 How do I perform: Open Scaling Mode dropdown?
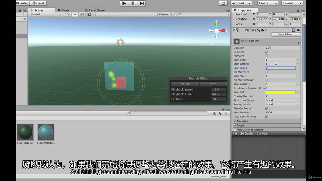[282, 104]
